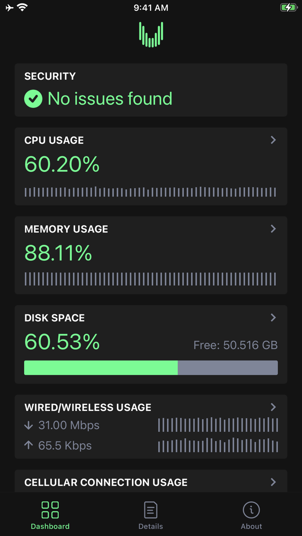Open the Dashboard grid icon
The image size is (302, 536).
click(50, 510)
